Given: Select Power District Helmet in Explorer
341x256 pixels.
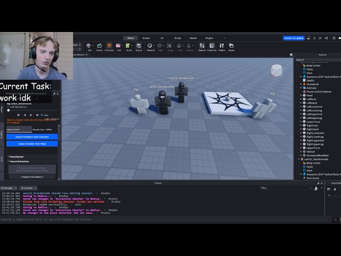Looking at the screenshot, I should point(319,92).
